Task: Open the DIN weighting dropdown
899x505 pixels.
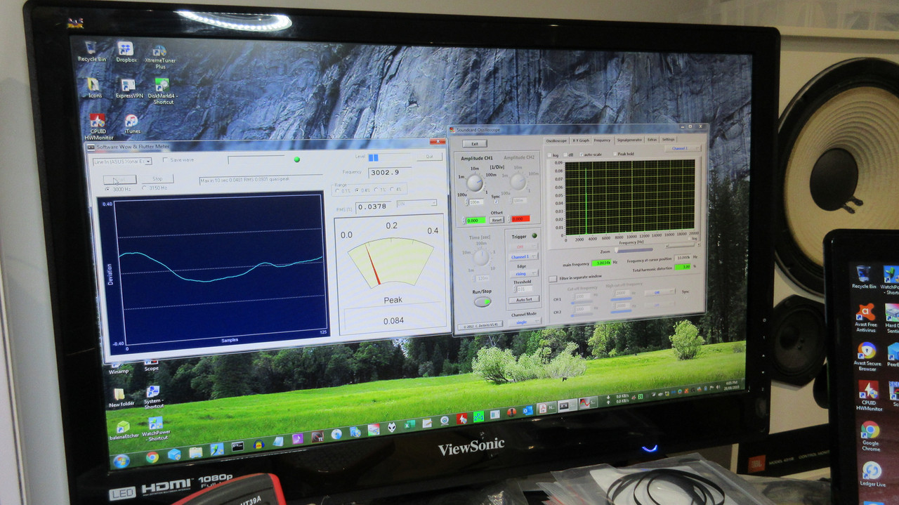Action: (416, 204)
